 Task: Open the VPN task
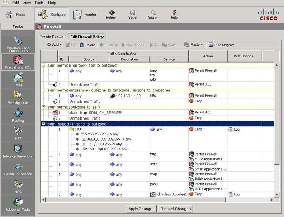pos(18,80)
